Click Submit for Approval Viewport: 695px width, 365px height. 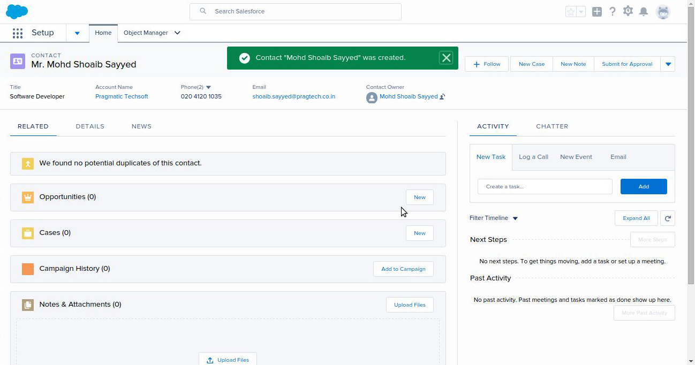click(x=627, y=64)
